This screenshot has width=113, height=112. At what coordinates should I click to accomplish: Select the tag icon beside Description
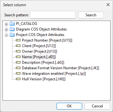pos(18,62)
